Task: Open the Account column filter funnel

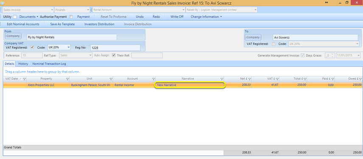Action: (154, 79)
